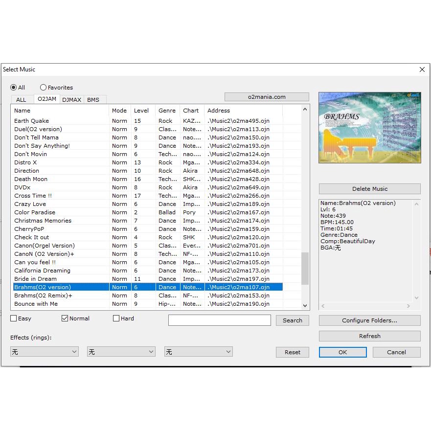Screen dimensions: 431x431
Task: Click in the song search text field
Action: click(x=219, y=320)
